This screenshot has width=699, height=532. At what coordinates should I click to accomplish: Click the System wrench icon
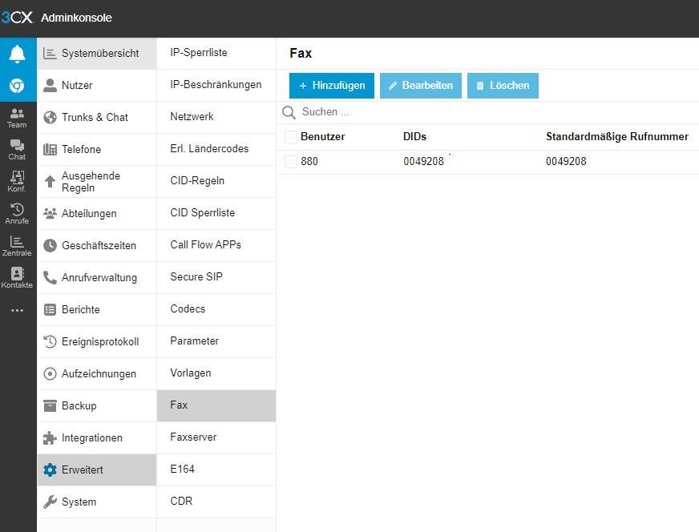(50, 502)
